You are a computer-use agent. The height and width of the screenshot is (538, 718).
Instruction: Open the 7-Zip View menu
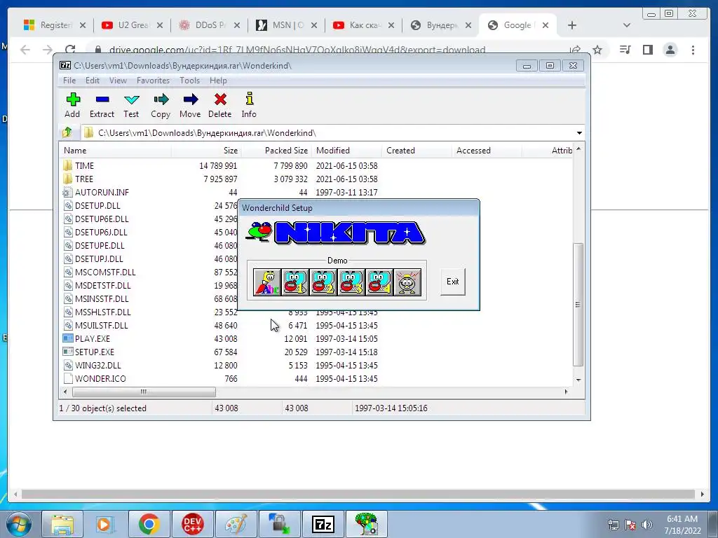(118, 81)
